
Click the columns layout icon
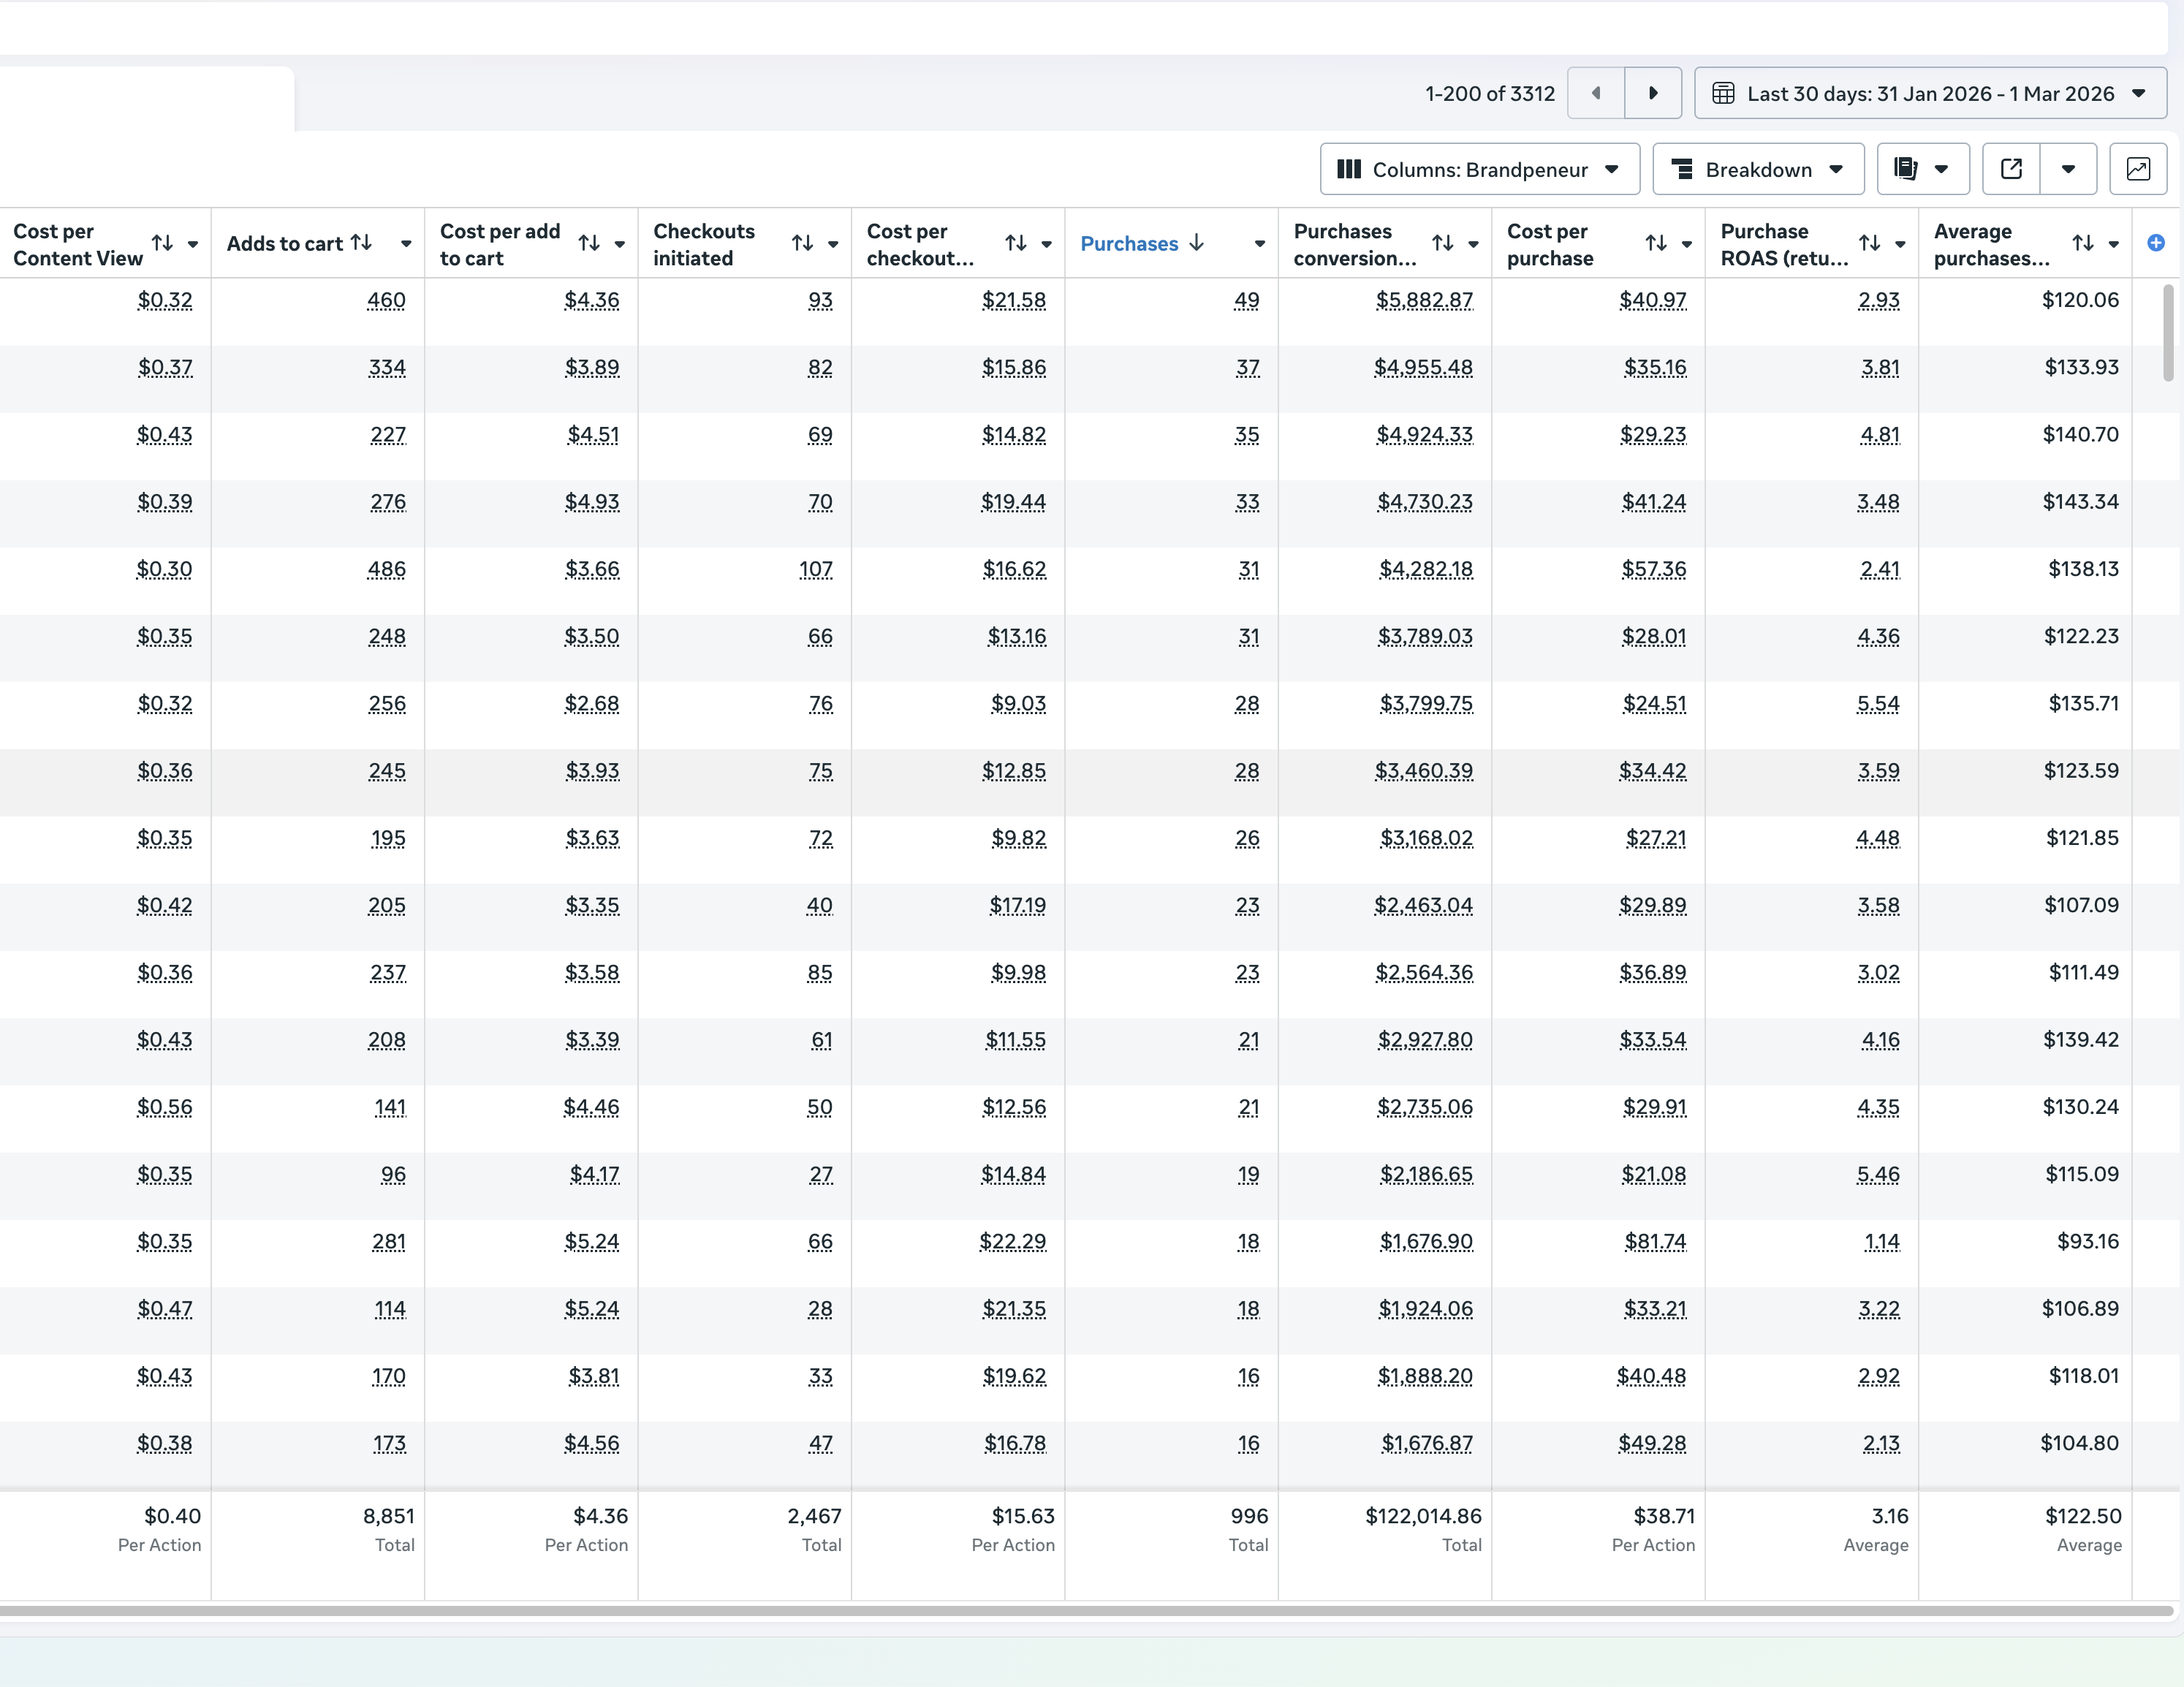[x=1350, y=169]
